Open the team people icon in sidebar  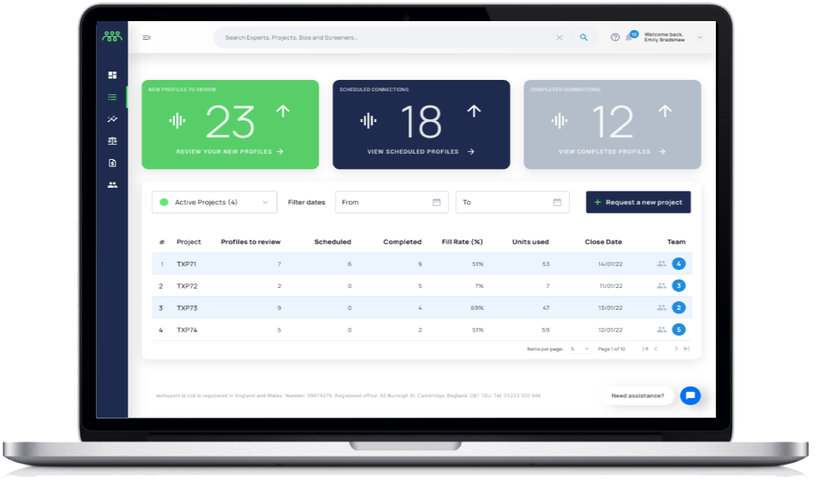click(x=113, y=185)
